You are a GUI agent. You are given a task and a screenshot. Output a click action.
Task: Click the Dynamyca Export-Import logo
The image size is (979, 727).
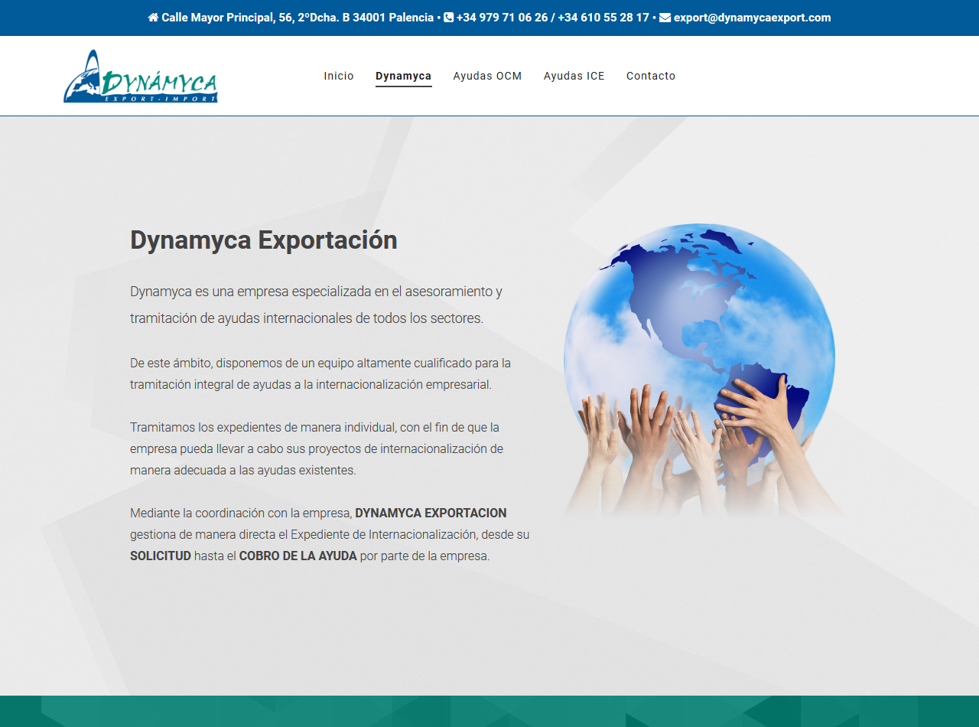click(141, 77)
